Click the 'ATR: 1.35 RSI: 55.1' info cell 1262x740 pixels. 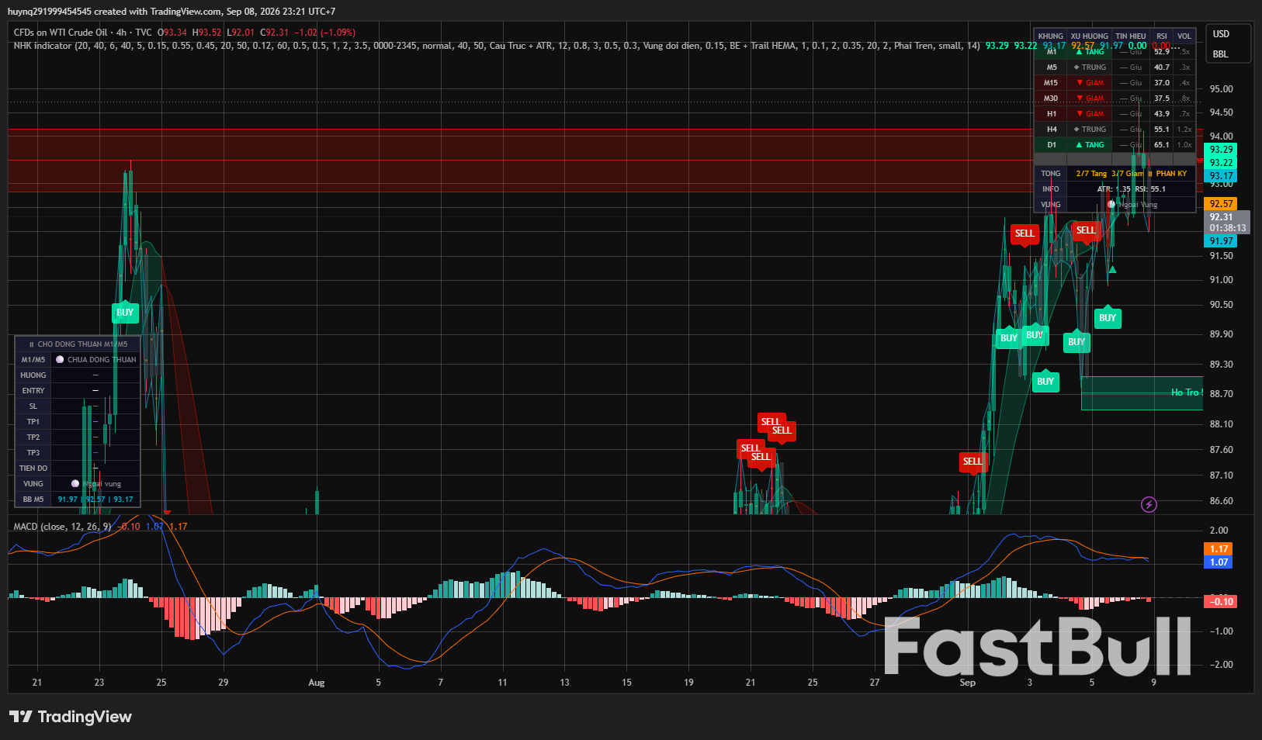[x=1131, y=189]
